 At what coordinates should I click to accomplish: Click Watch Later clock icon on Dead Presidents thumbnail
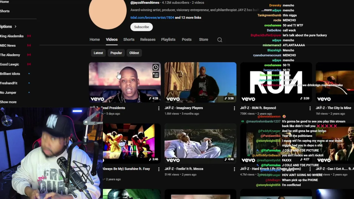pos(155,67)
